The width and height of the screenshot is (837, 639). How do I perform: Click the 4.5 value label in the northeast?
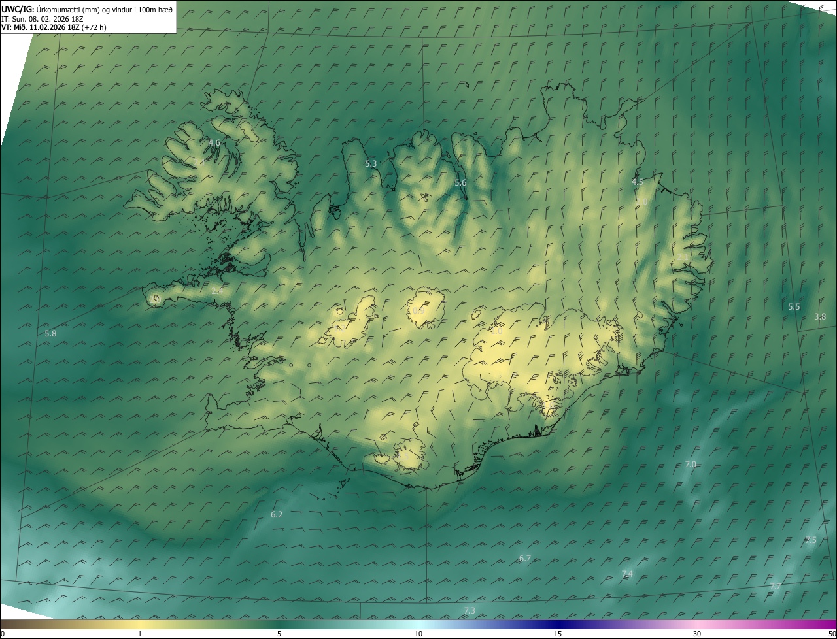637,182
